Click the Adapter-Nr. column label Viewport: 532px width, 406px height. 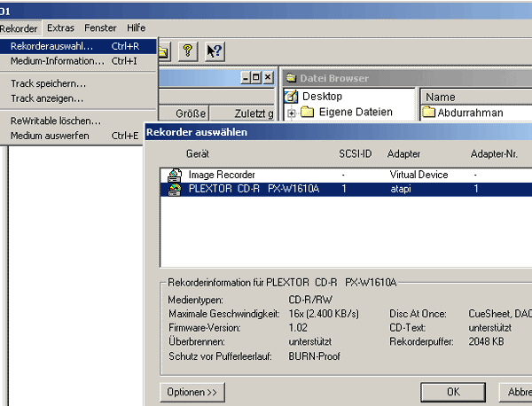[x=494, y=154]
